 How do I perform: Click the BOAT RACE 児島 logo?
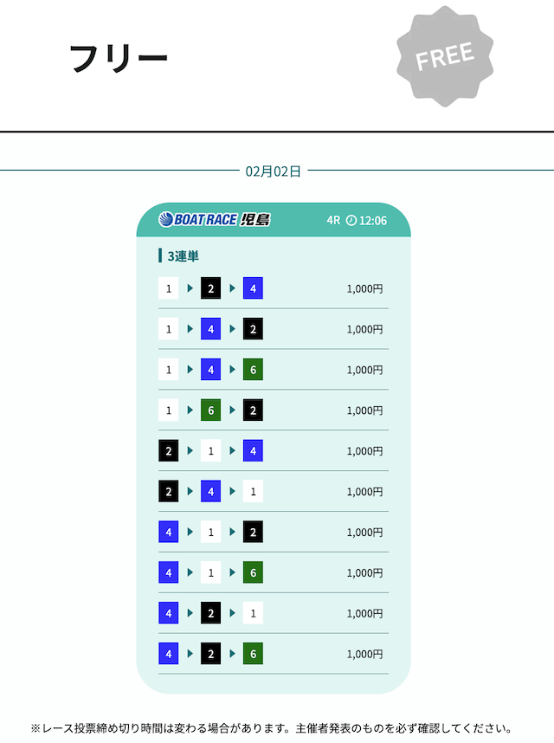[x=215, y=220]
